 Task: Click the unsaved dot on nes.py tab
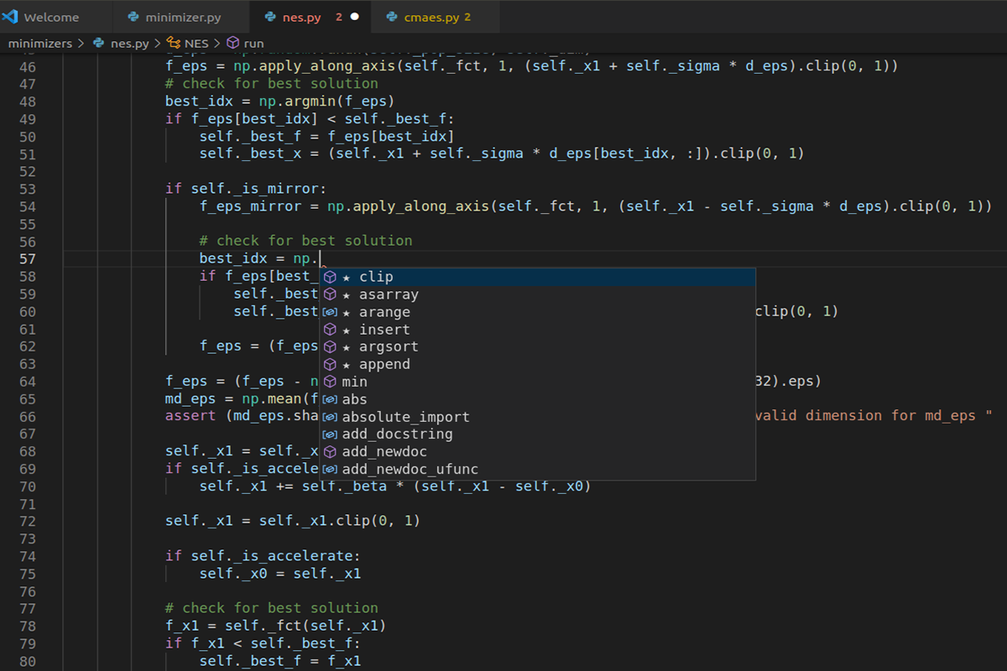(354, 17)
